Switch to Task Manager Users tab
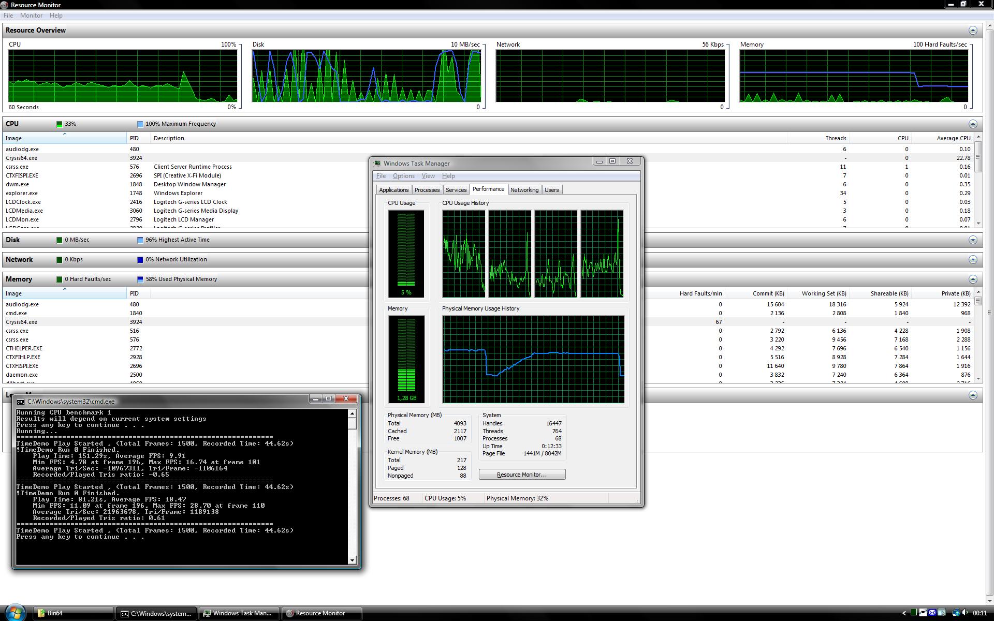Image resolution: width=994 pixels, height=621 pixels. tap(552, 190)
